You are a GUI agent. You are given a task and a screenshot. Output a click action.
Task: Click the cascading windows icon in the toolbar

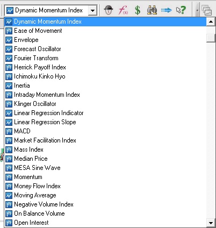(x=207, y=10)
